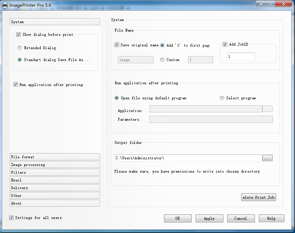Browse for output folder with ellipsis button
Viewport: 295px width, 233px height.
[267, 158]
